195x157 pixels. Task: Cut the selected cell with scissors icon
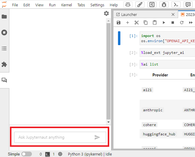click(x=137, y=23)
